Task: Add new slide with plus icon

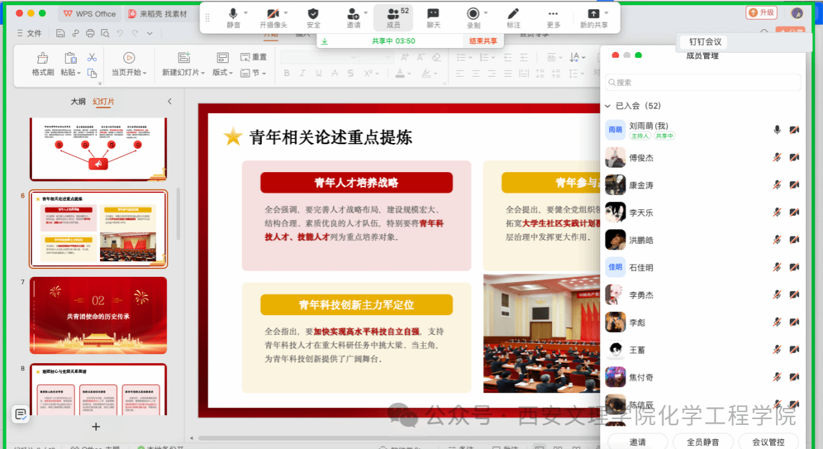Action: tap(96, 427)
